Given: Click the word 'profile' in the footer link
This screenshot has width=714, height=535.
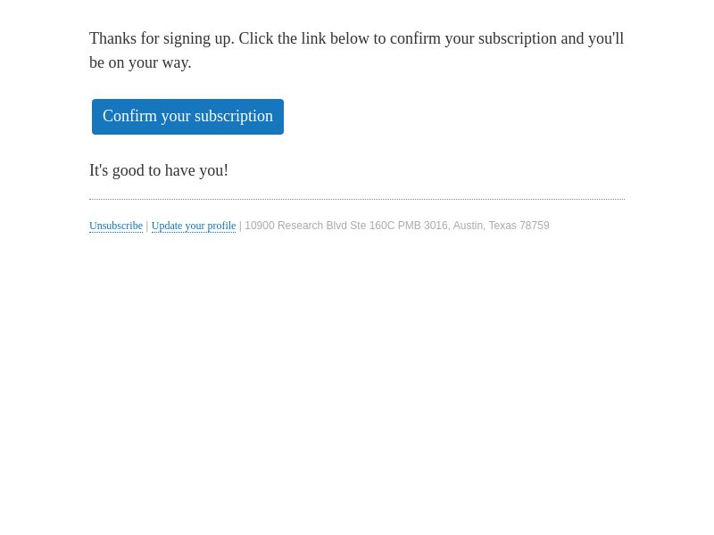Looking at the screenshot, I should click(221, 226).
